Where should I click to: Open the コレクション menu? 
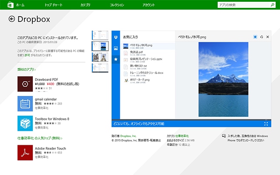click(117, 5)
